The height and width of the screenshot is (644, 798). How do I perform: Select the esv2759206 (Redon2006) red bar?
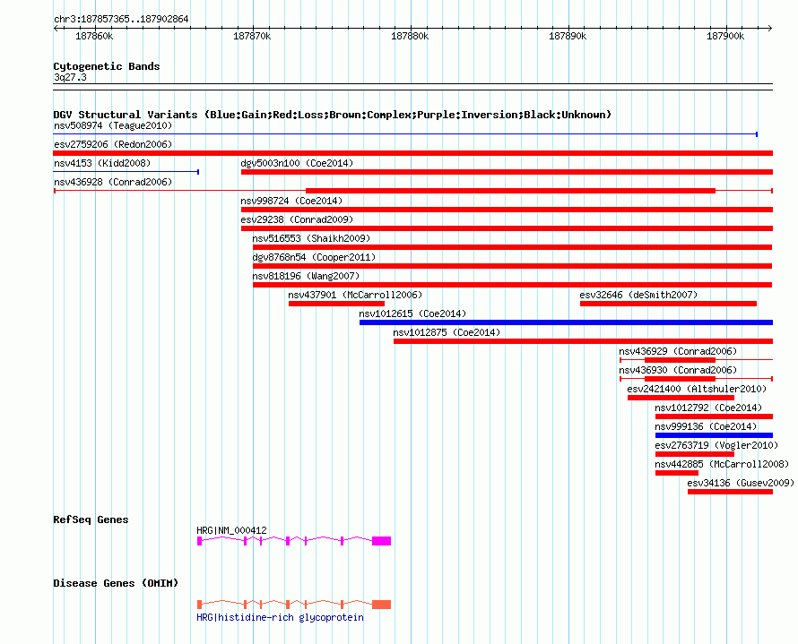[412, 153]
